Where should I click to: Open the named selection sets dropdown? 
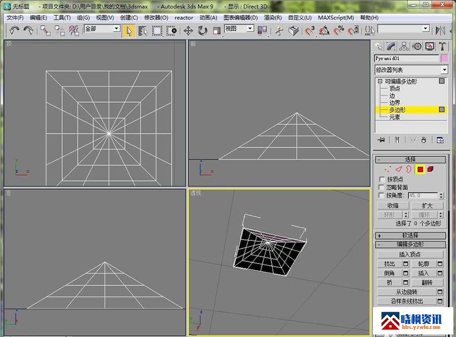tap(426, 28)
